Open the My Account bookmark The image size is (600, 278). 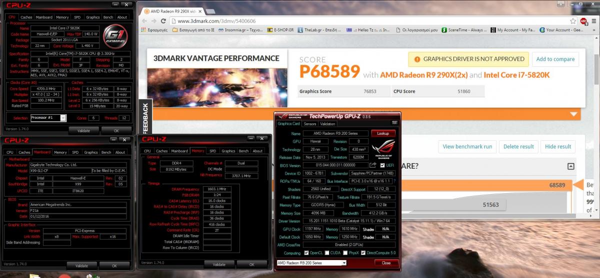coord(512,30)
